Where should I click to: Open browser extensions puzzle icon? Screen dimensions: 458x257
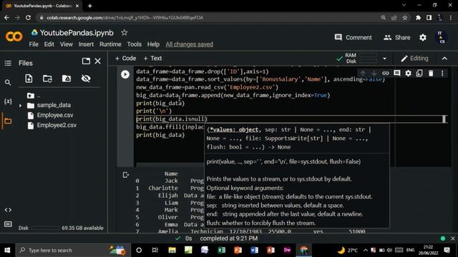(418, 18)
